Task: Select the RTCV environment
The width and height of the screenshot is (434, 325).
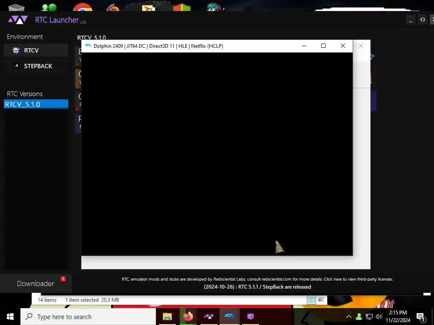Action: point(36,50)
